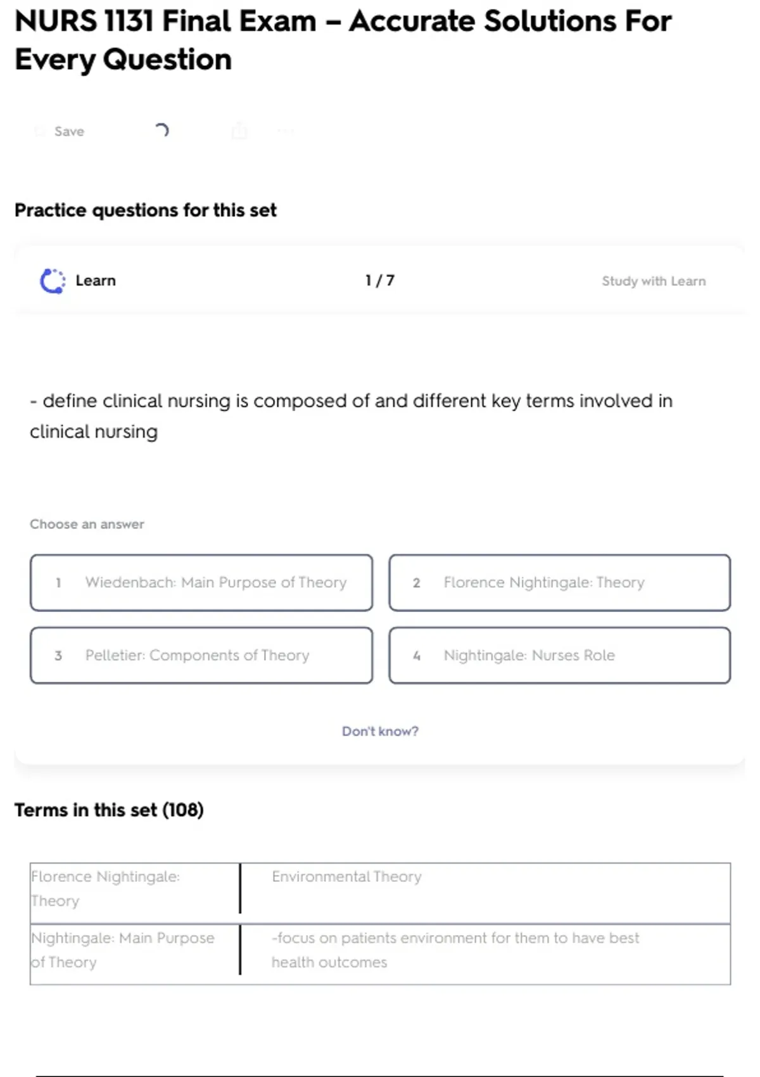Click the Nightingale: Main Purpose of Theory term
Image resolution: width=760 pixels, height=1077 pixels.
[x=123, y=950]
